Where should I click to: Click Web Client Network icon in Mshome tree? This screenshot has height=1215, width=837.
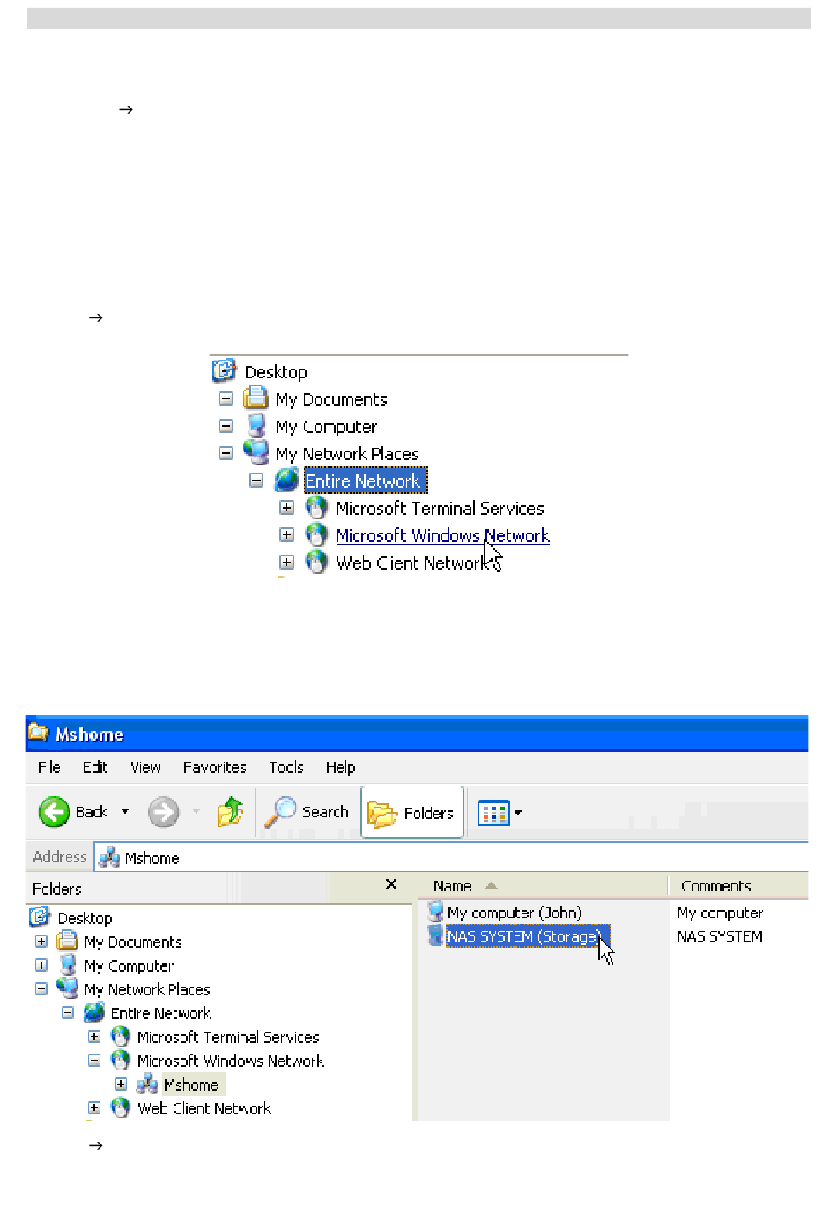pyautogui.click(x=121, y=1107)
